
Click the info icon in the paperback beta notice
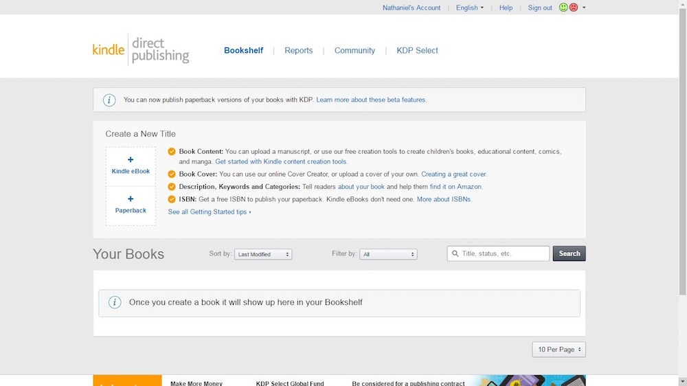pyautogui.click(x=109, y=100)
